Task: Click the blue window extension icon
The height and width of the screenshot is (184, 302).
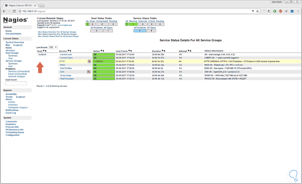Action: [x=292, y=11]
